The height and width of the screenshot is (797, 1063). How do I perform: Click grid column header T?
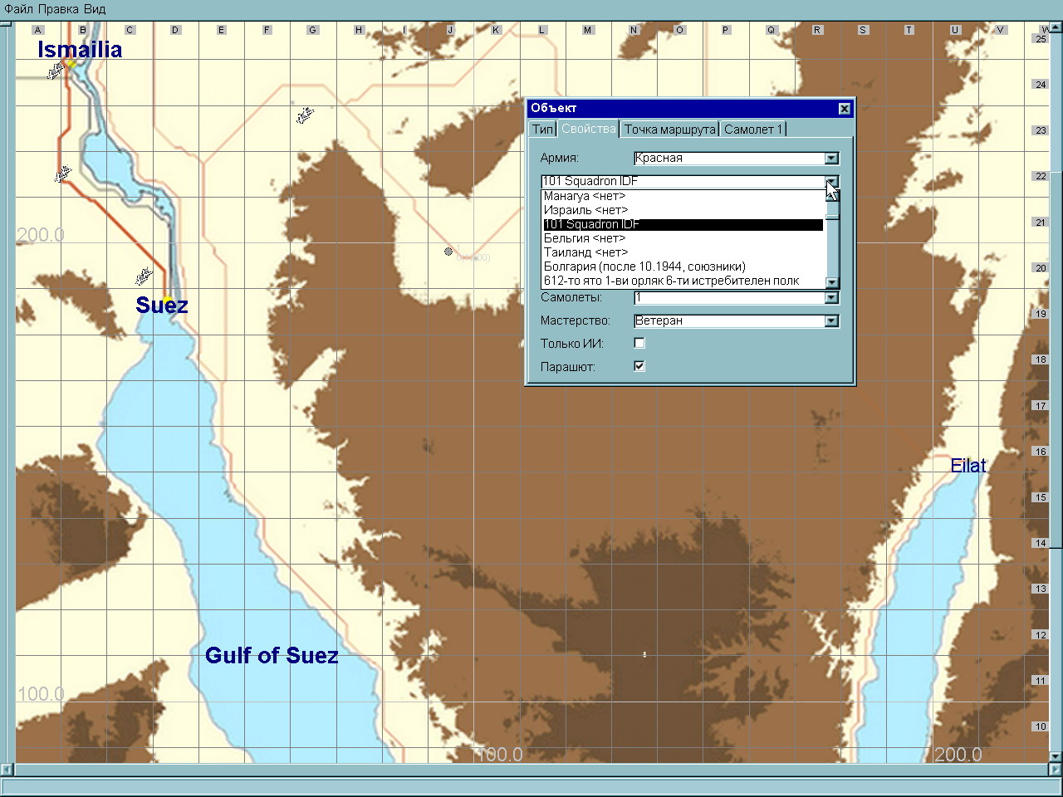(x=909, y=30)
